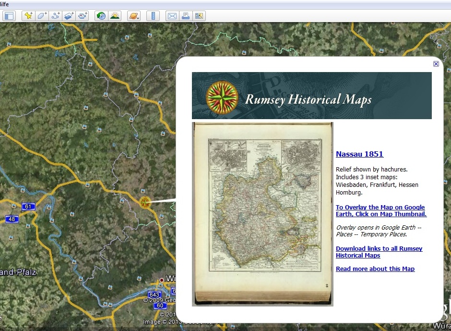Click the road 643 shield marker

[x=154, y=294]
